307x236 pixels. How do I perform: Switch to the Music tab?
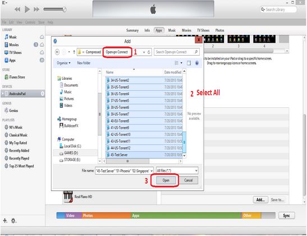[172, 30]
